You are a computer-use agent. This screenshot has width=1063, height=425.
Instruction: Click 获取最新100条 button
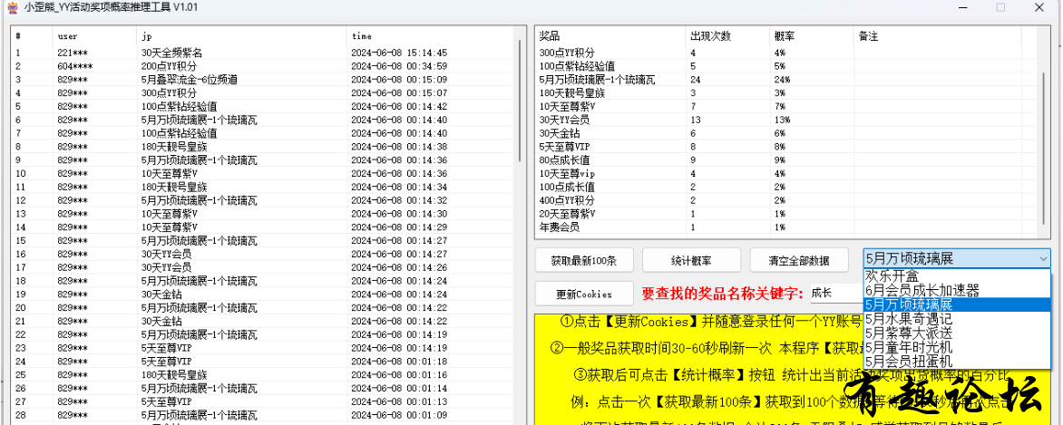coord(584,259)
